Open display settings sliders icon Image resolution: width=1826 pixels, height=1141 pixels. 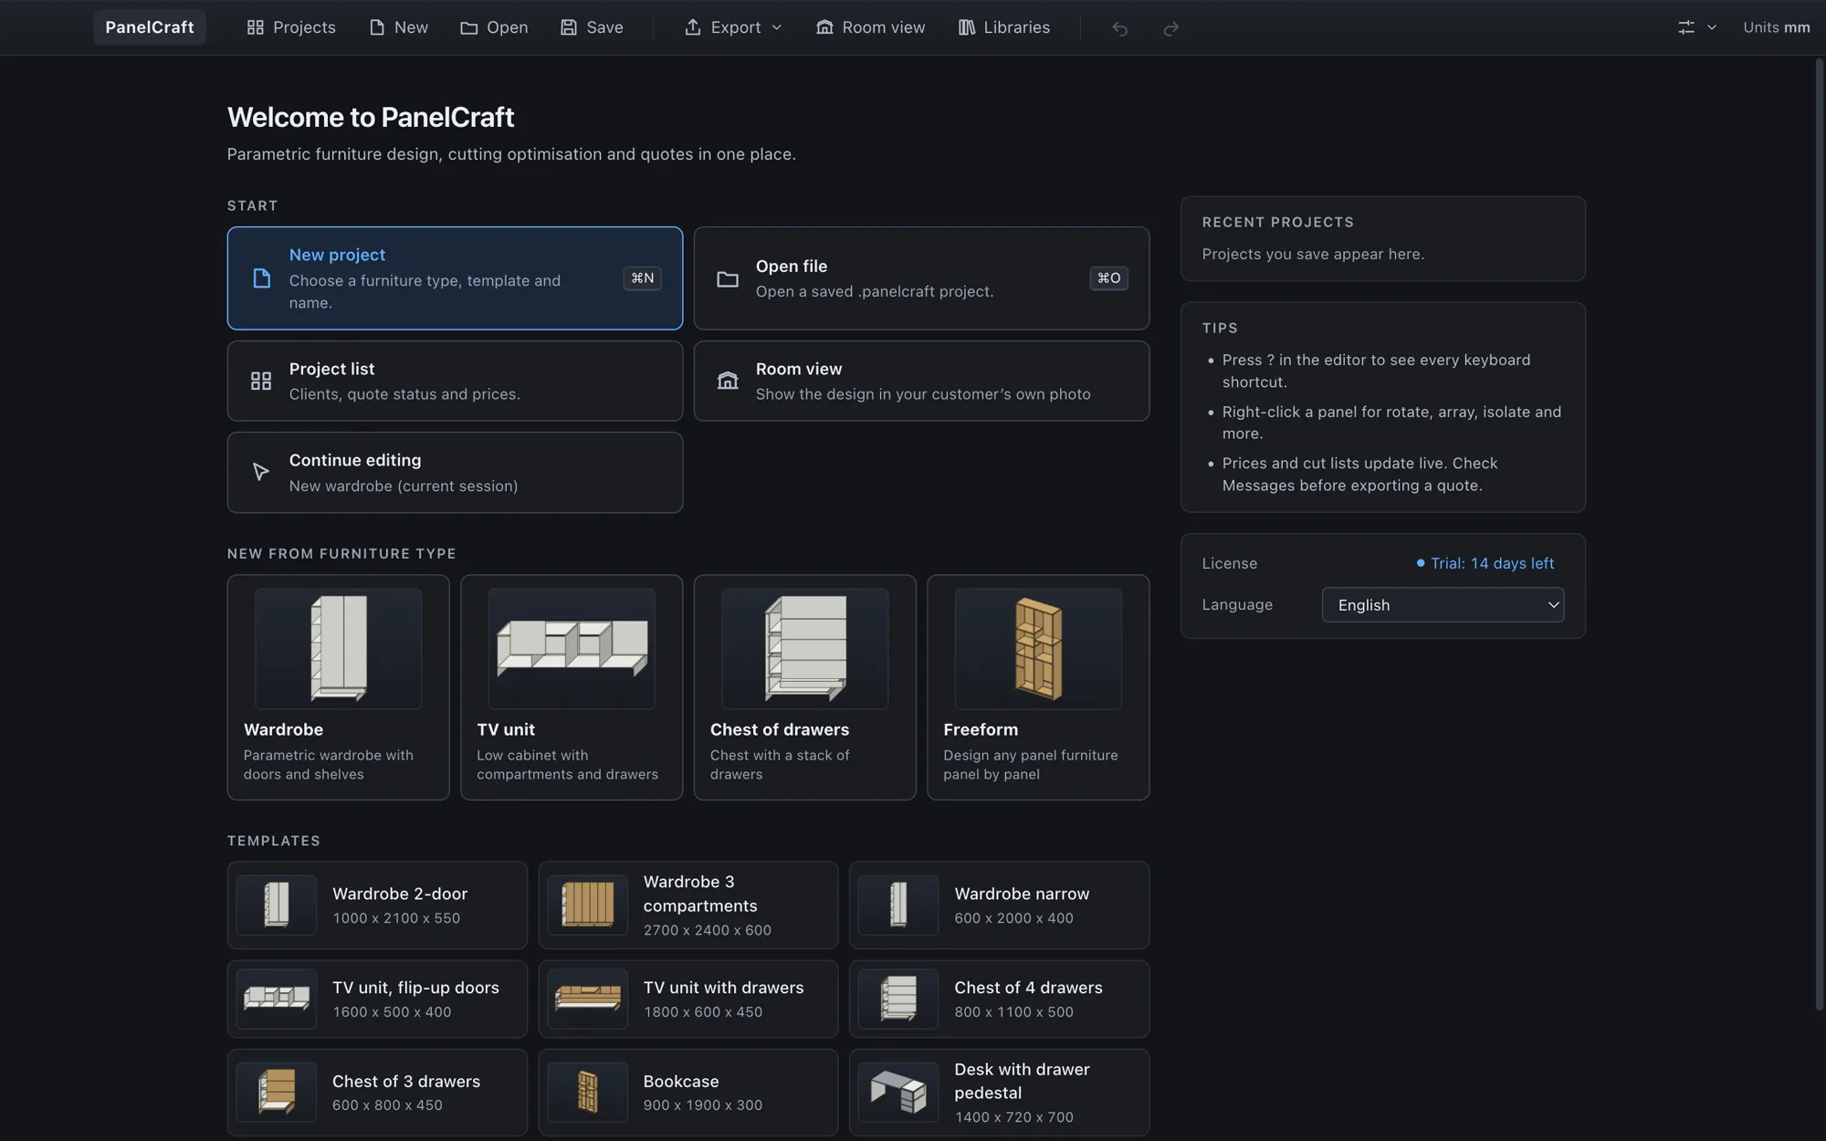click(x=1685, y=27)
